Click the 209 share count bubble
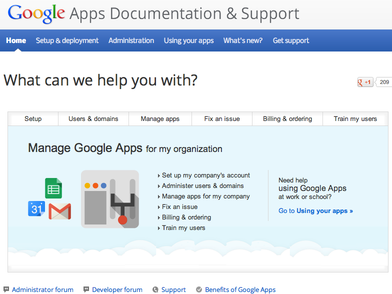Screen dimensions: 392x294 [383, 82]
